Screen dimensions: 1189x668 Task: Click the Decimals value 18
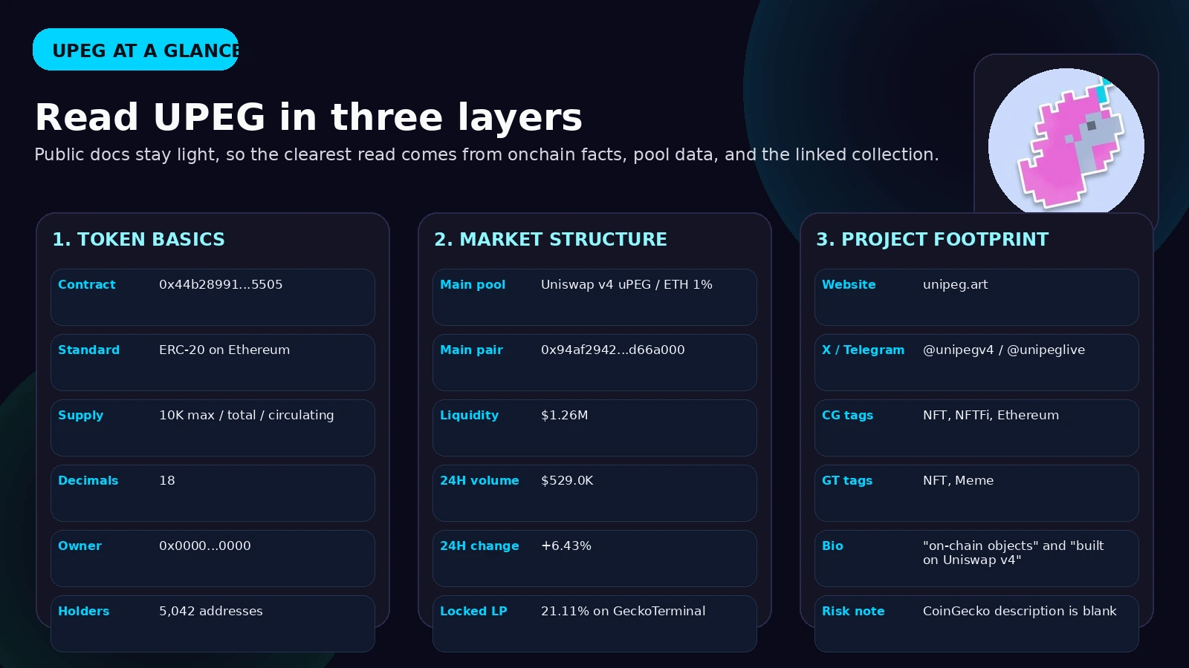point(167,480)
